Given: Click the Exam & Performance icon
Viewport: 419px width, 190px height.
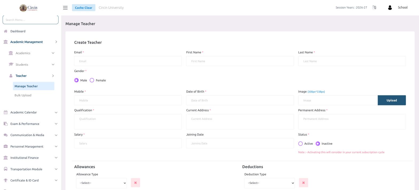Looking at the screenshot, I should pyautogui.click(x=6, y=124).
